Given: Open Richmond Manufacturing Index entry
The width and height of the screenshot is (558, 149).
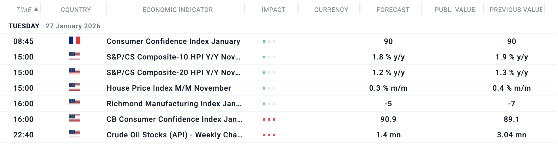Looking at the screenshot, I should point(173,104).
